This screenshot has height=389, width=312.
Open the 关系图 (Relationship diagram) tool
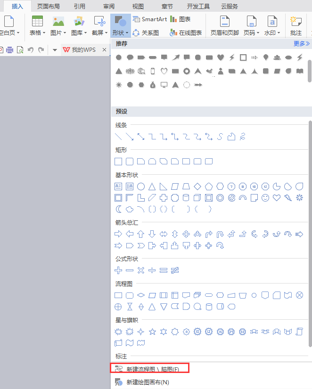click(146, 32)
